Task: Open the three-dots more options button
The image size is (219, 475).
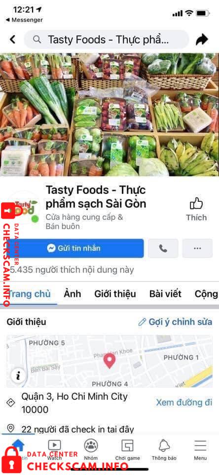Action: point(197,248)
